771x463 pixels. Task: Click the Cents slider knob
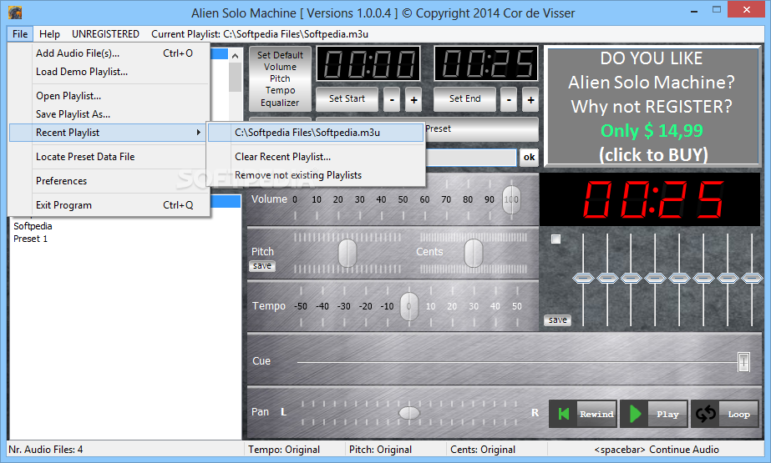(x=474, y=253)
